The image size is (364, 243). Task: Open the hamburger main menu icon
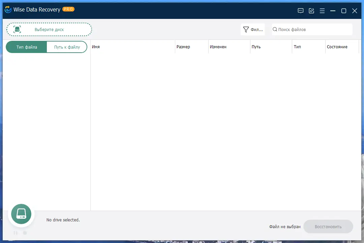coord(322,10)
